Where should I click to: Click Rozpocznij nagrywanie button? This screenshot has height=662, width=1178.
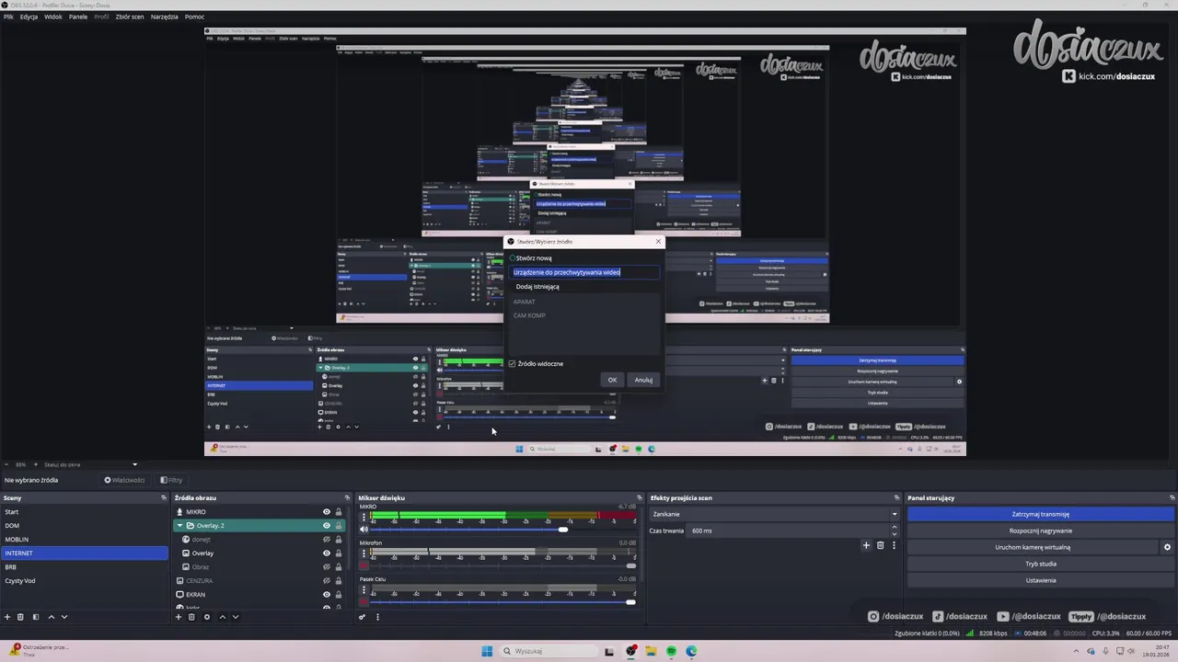pos(1041,531)
